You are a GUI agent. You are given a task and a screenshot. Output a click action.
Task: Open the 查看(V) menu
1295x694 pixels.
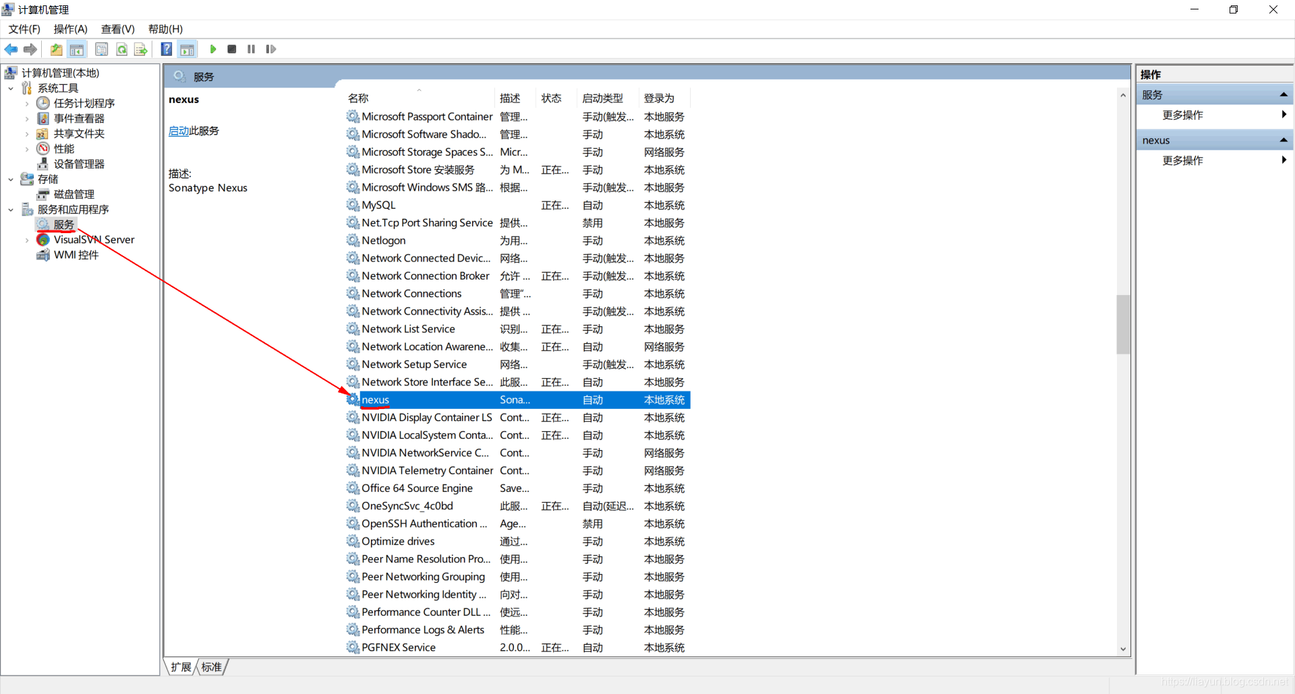[x=118, y=29]
